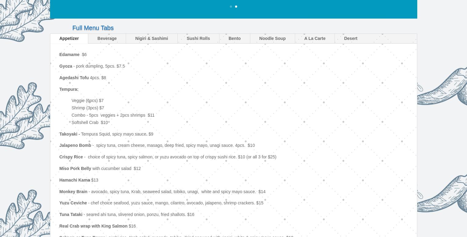Click the Edamame $6 menu item

(73, 55)
